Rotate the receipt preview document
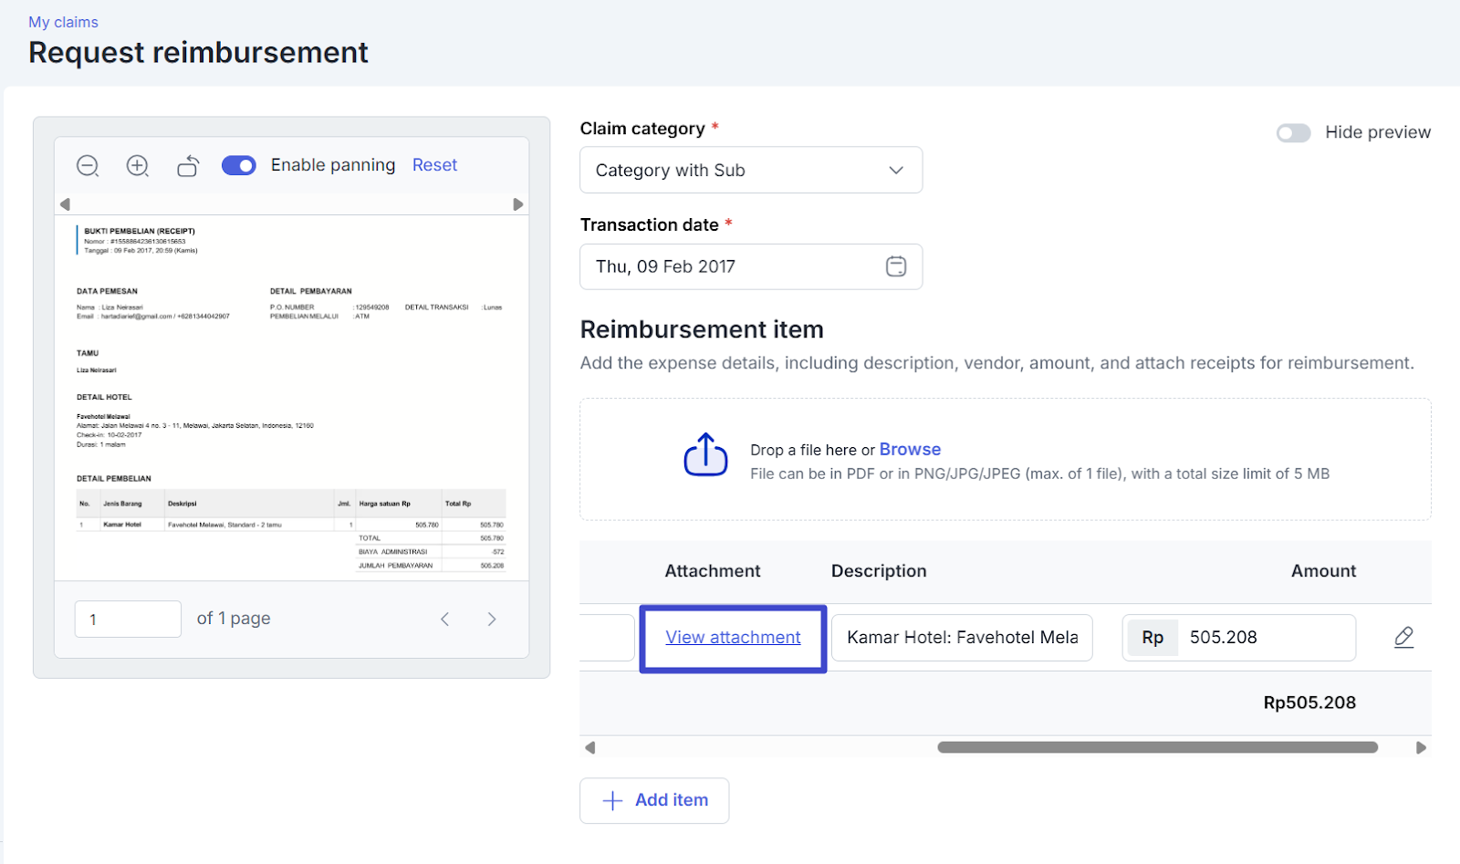 [x=188, y=166]
